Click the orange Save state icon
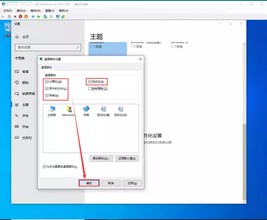The width and height of the screenshot is (267, 220). [x=26, y=16]
